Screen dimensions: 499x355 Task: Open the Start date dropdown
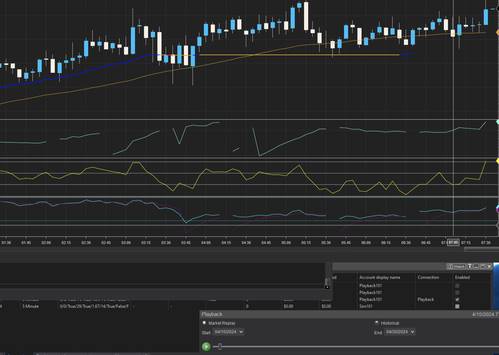click(x=241, y=332)
